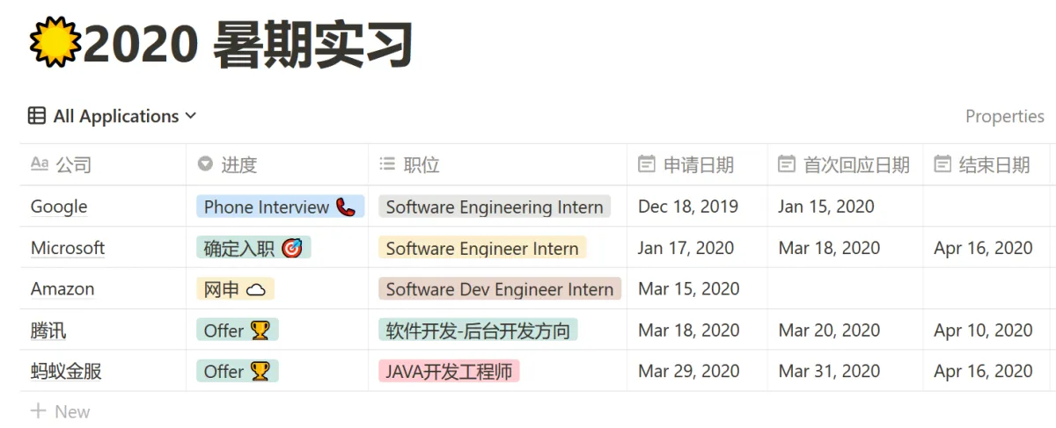Click the empty 结束日期 cell for Amazon
The height and width of the screenshot is (428, 1056).
986,289
